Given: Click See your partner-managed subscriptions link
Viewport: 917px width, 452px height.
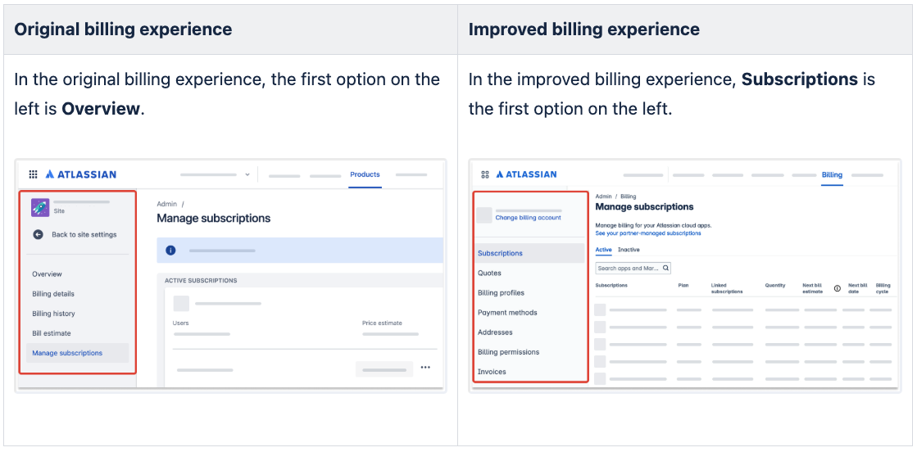Looking at the screenshot, I should click(648, 233).
